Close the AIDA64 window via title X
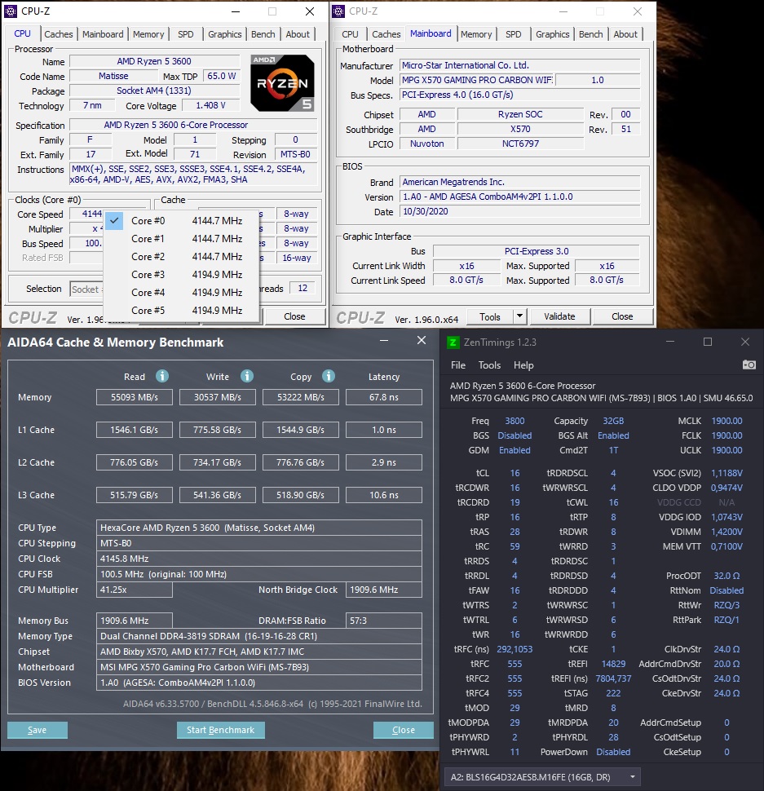 (422, 341)
